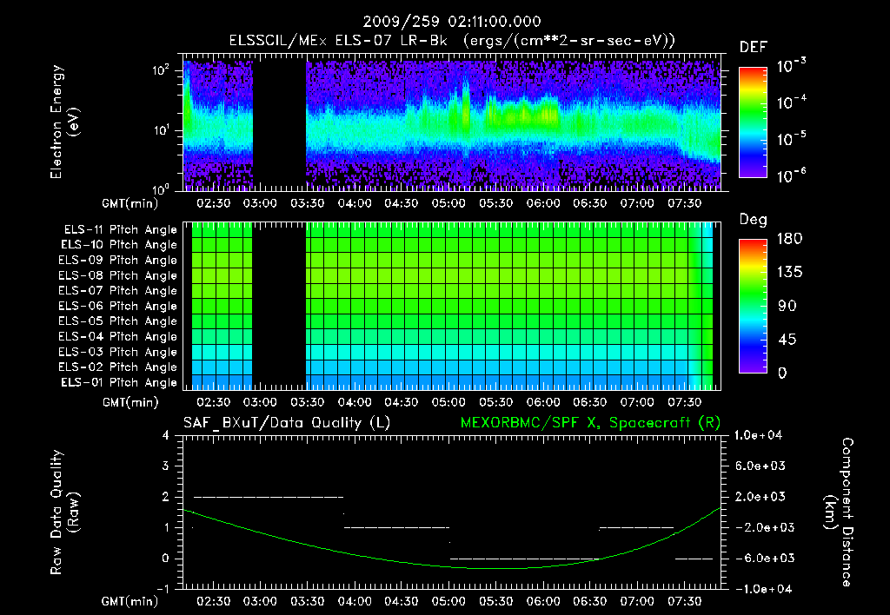
Task: Click the 10^-3 value on the DEF scale
Action: [x=791, y=66]
